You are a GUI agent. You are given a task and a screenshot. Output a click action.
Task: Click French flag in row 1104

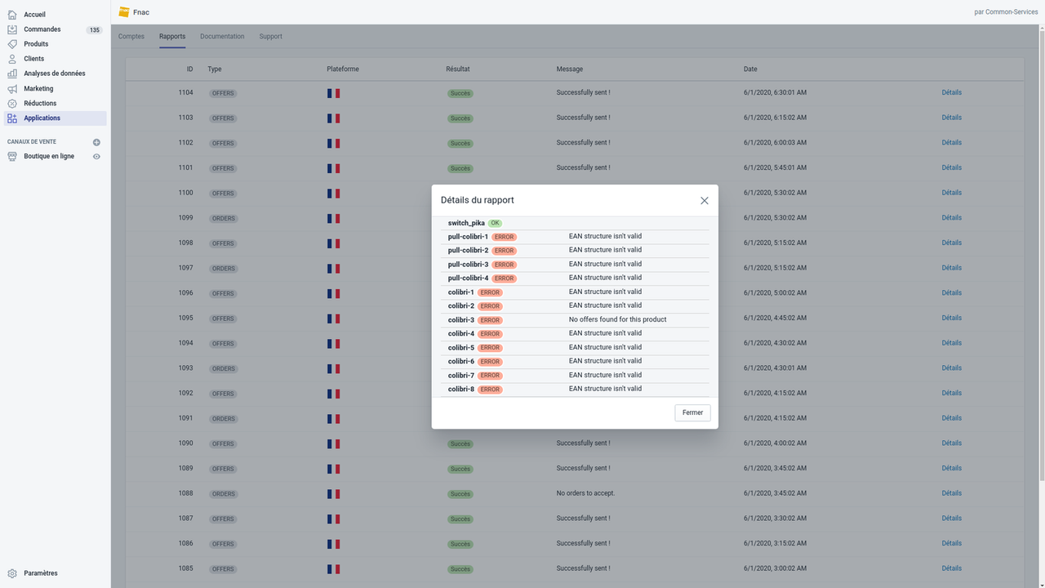pos(333,93)
